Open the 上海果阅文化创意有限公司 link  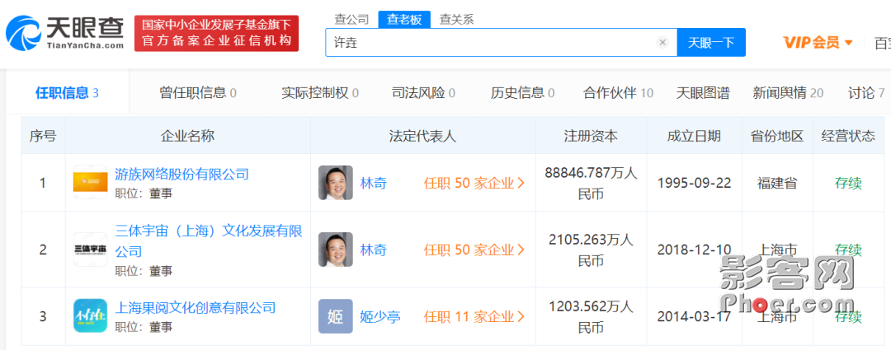[195, 307]
